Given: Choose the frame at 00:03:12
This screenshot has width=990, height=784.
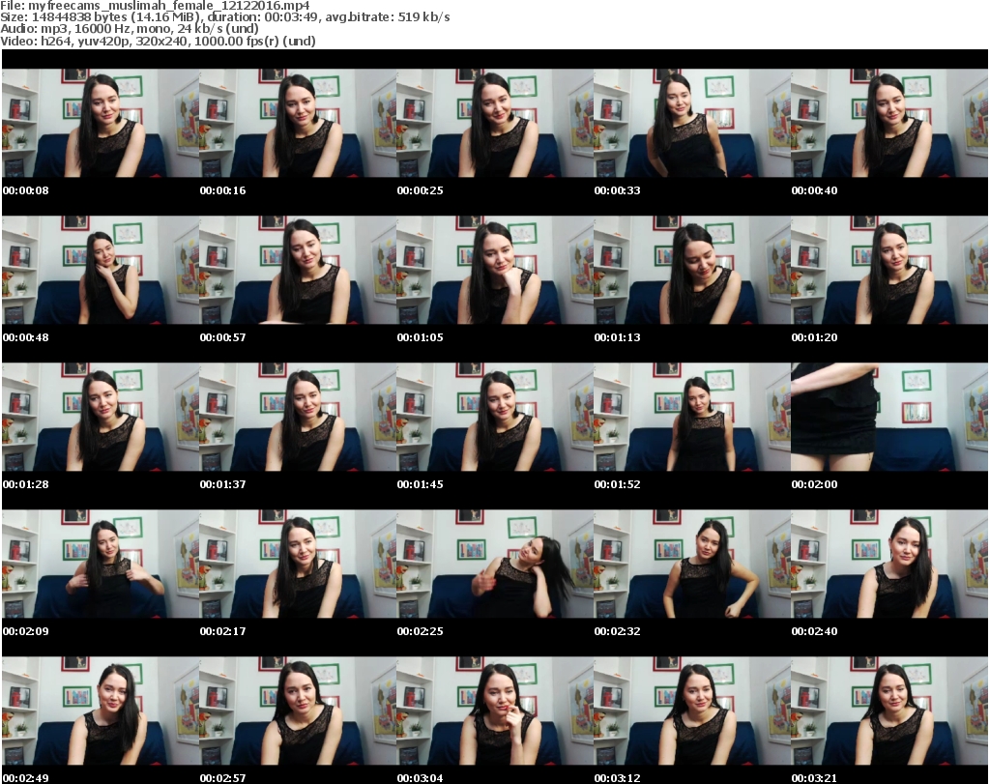Looking at the screenshot, I should coord(692,711).
